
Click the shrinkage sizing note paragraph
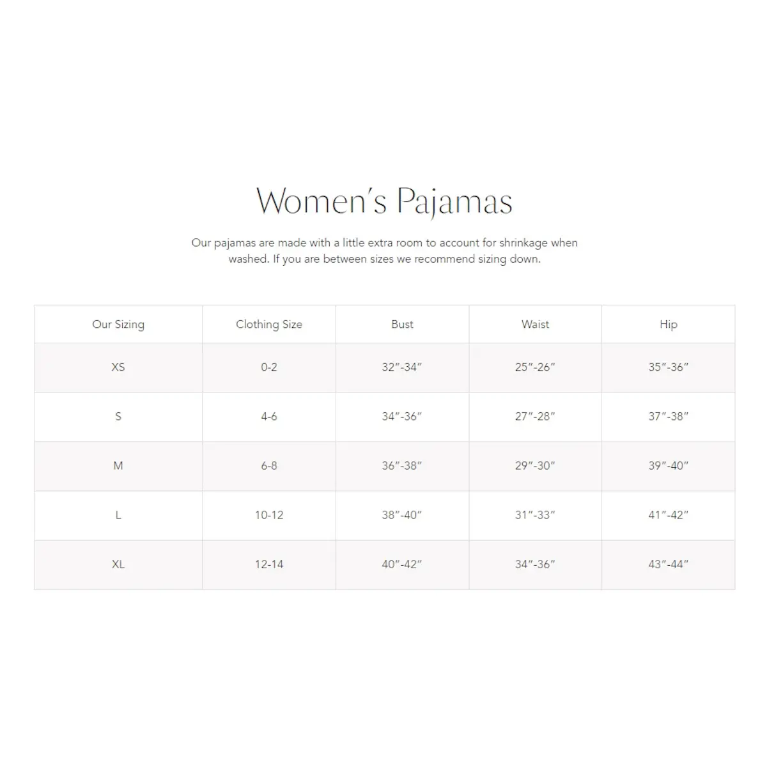[384, 251]
